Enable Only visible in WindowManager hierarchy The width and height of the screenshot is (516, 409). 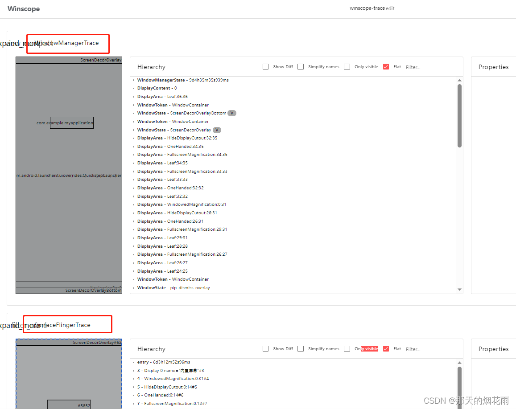[347, 66]
